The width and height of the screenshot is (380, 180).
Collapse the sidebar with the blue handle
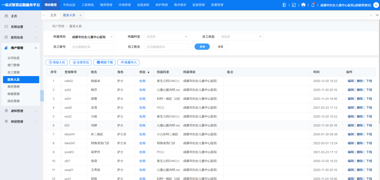[42, 96]
